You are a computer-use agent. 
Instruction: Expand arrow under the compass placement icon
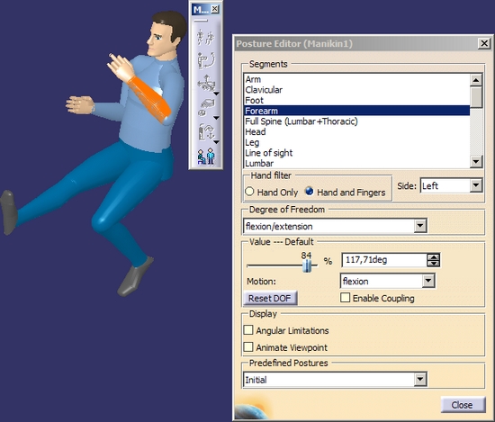216,94
